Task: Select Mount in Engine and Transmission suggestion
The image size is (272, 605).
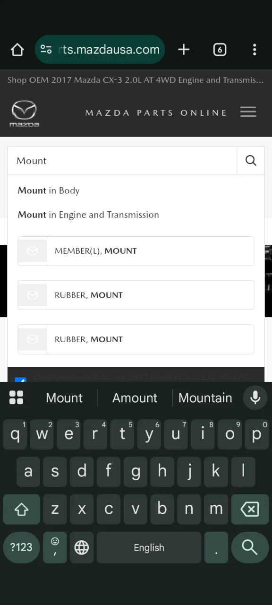Action: coord(88,215)
